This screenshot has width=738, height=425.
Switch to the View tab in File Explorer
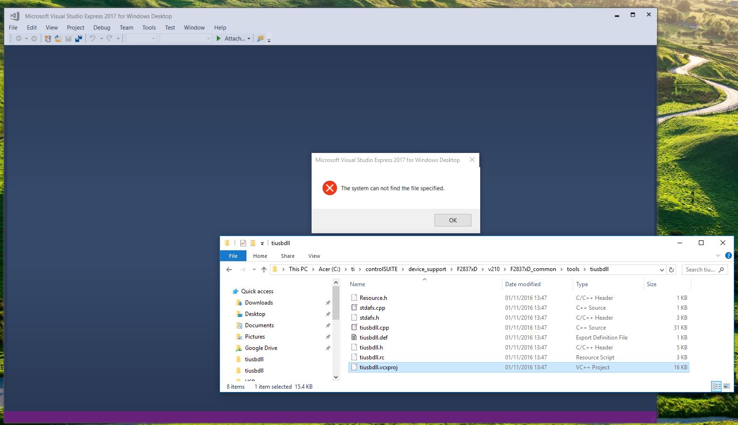click(x=314, y=255)
